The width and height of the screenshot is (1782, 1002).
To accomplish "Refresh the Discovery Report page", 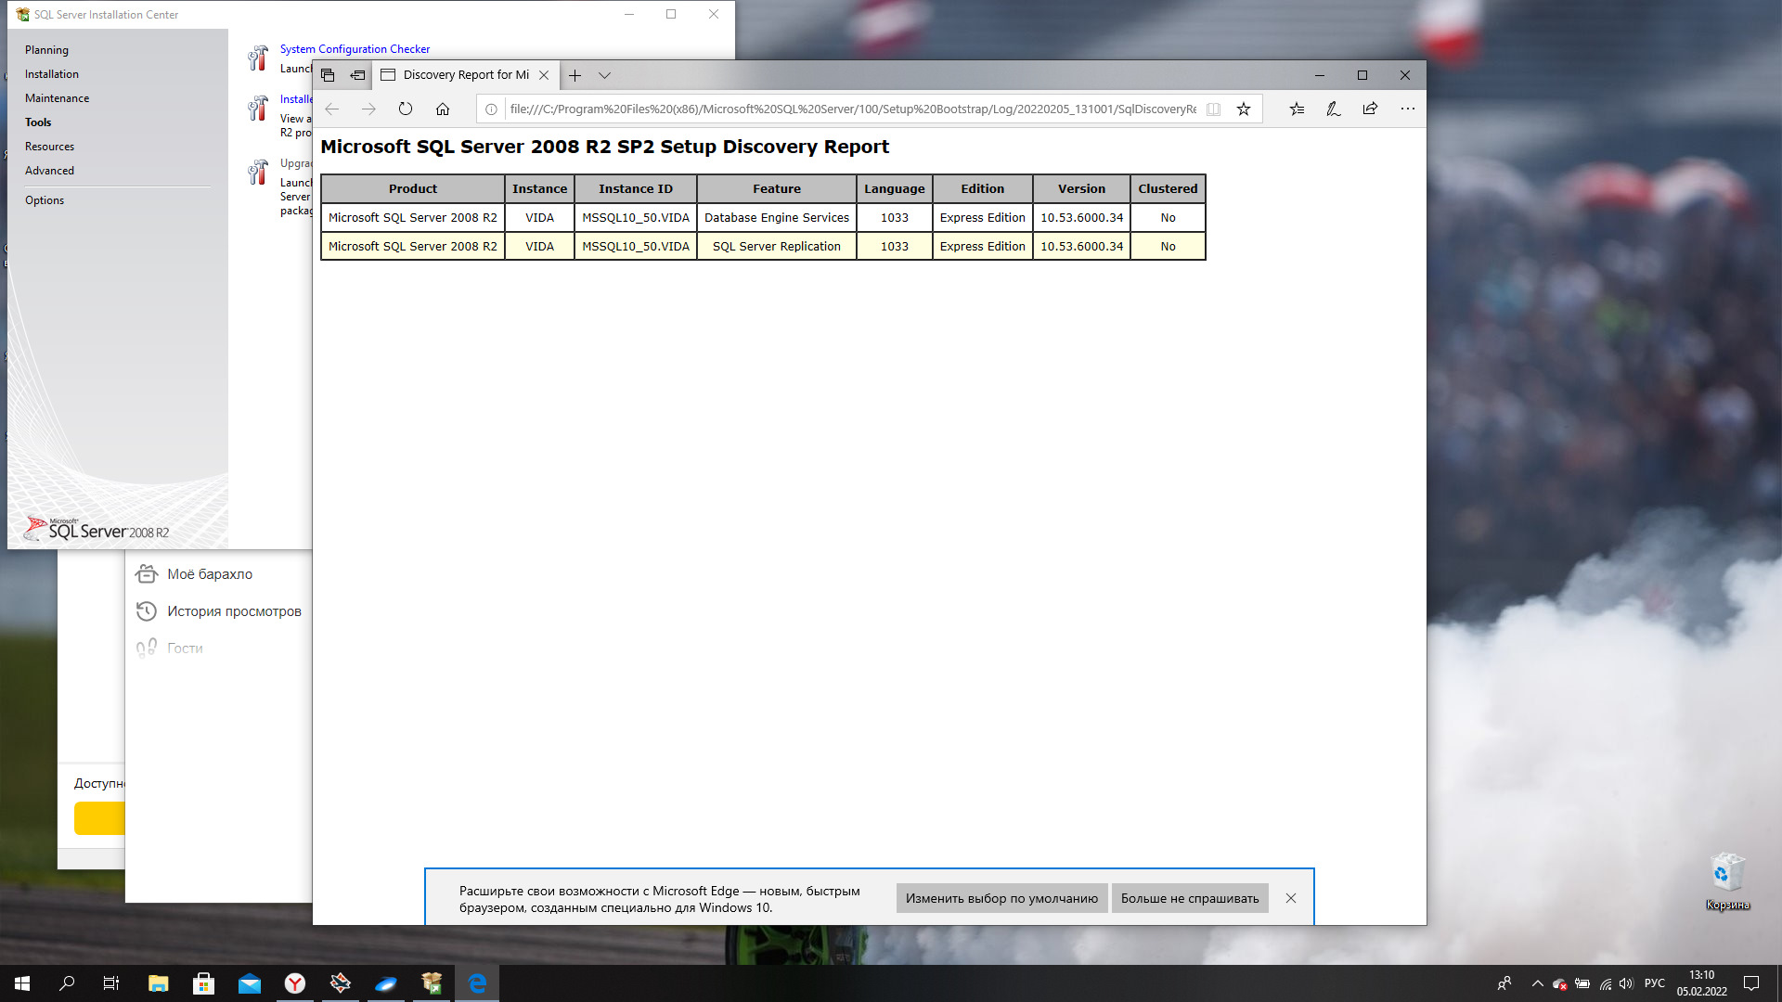I will 406,109.
